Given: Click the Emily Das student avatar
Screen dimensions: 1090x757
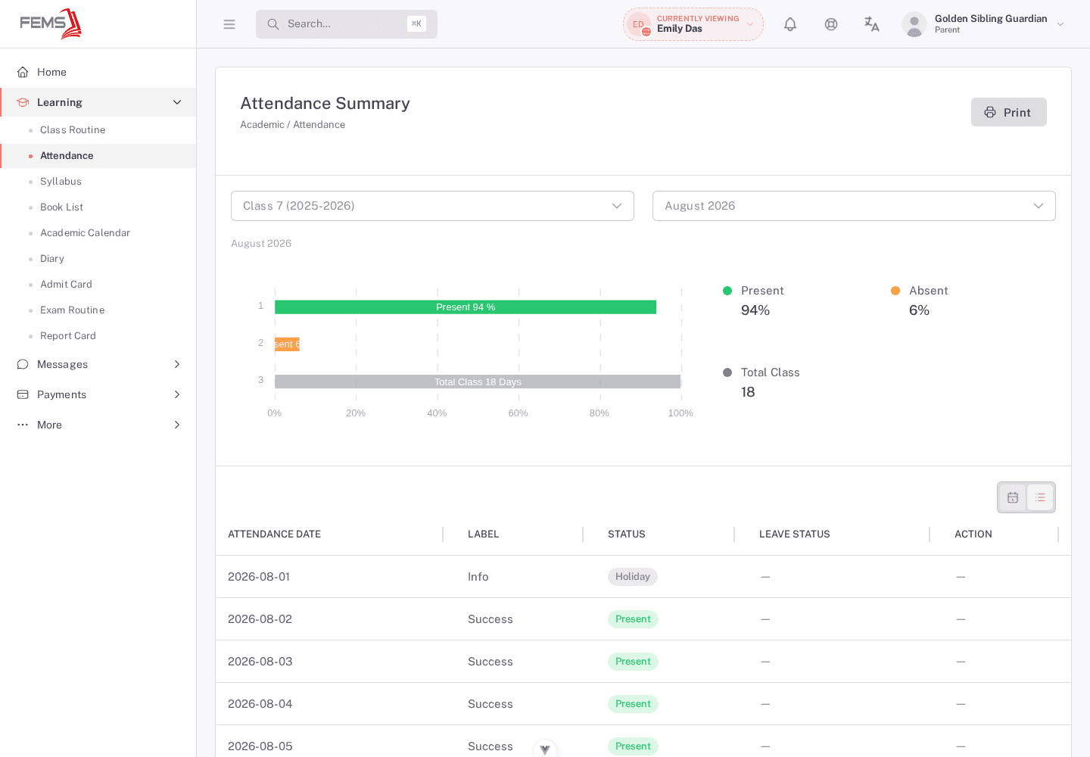Looking at the screenshot, I should (639, 24).
